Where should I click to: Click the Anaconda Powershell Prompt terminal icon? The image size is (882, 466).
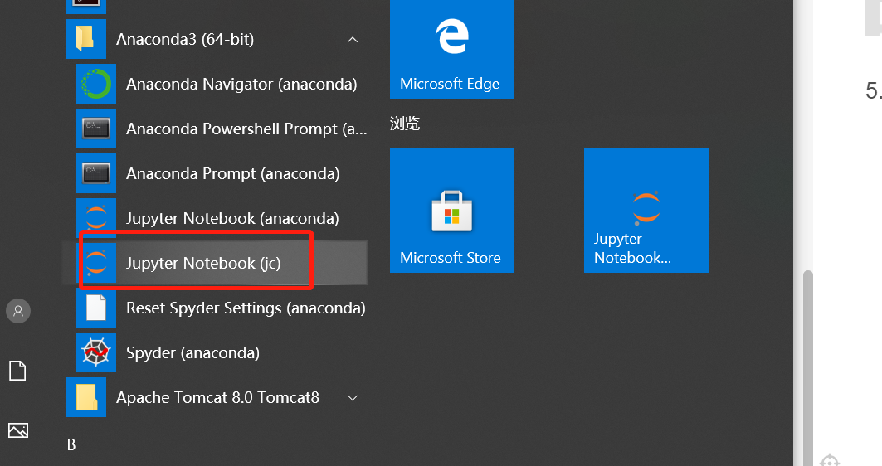pos(96,129)
